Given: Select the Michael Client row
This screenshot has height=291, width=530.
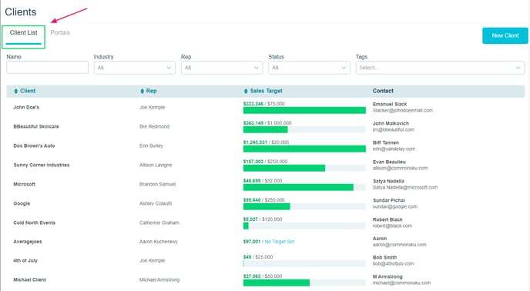Looking at the screenshot, I should pos(29,280).
